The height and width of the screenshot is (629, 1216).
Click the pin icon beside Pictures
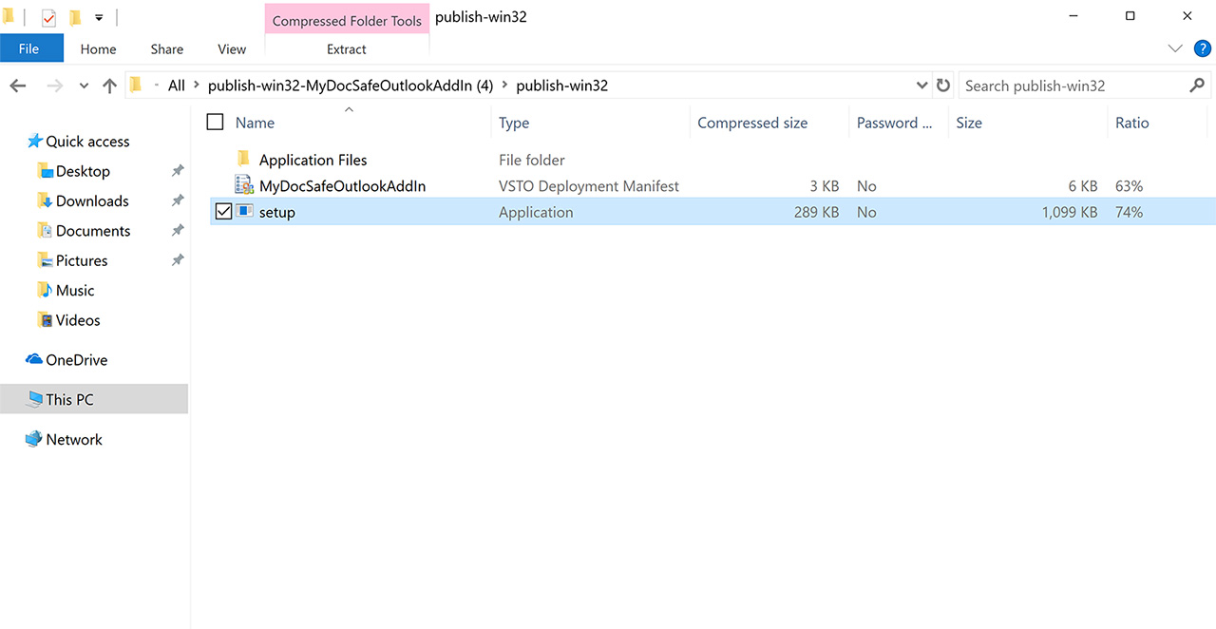(x=177, y=260)
